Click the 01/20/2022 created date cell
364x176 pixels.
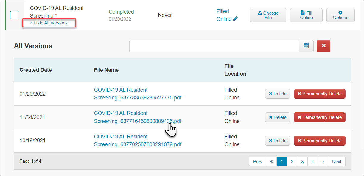coord(32,94)
